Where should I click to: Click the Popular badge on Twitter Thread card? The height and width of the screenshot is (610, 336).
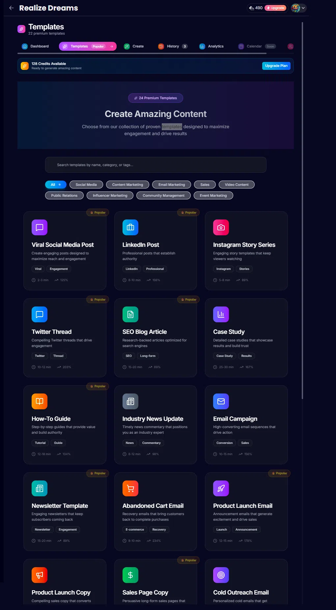98,300
